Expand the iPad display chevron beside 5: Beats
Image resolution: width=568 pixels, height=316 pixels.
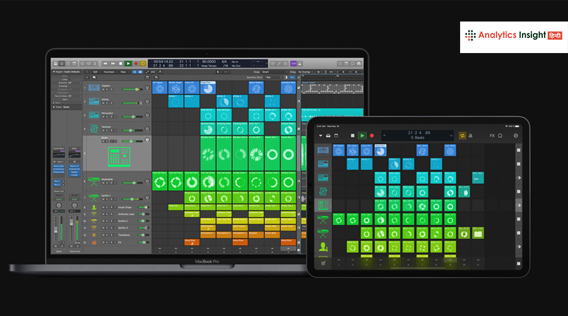click(x=451, y=136)
